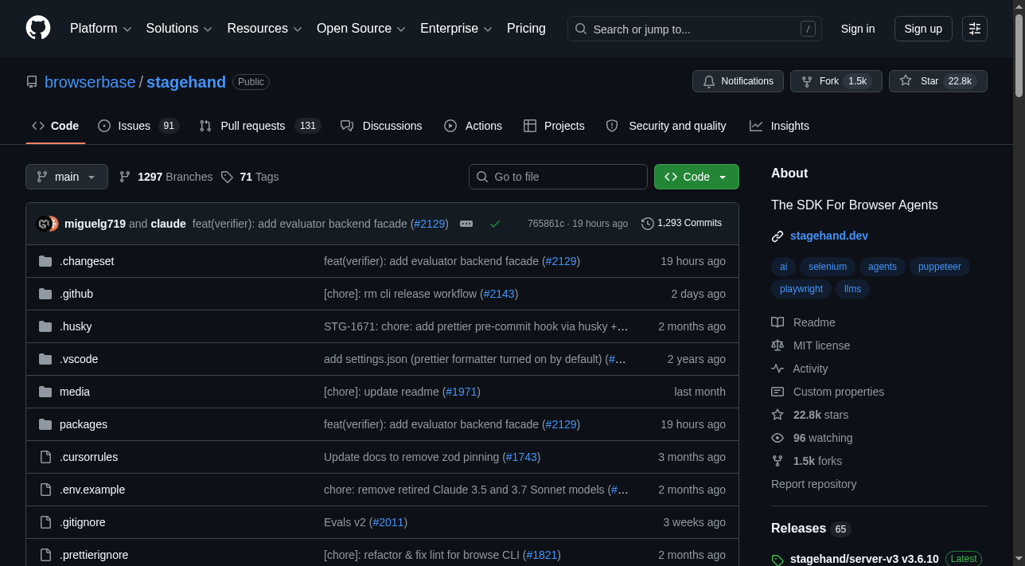View the 96 watching link
1025x566 pixels.
coord(812,438)
